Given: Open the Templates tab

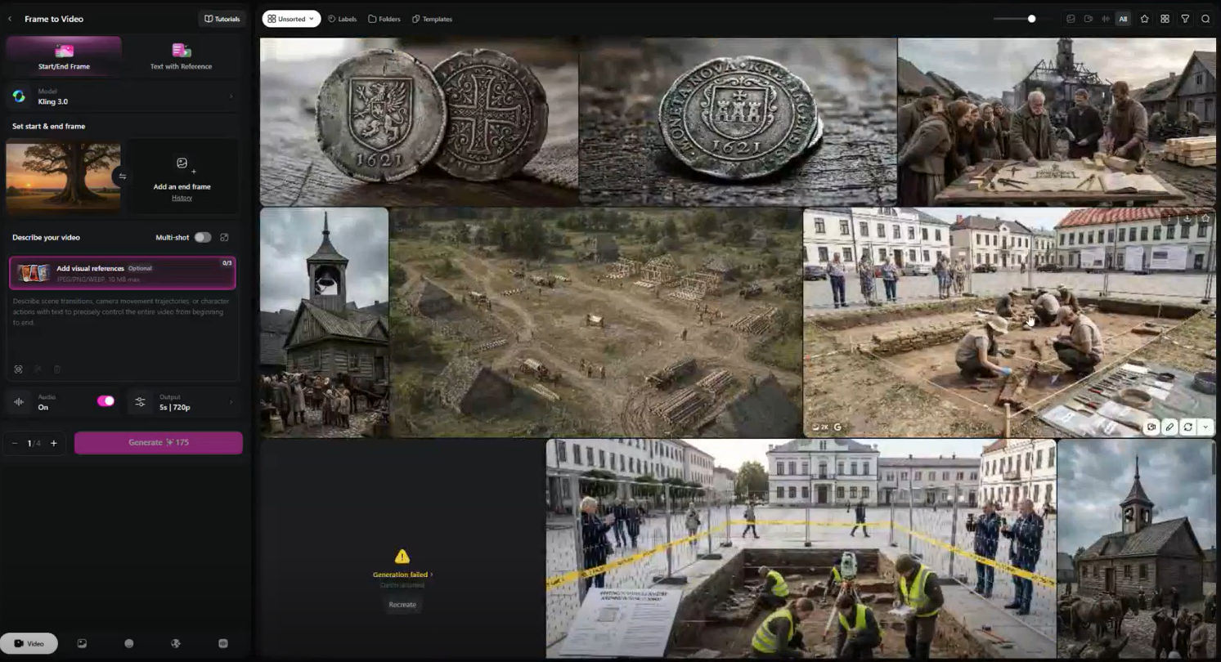Looking at the screenshot, I should click(x=432, y=19).
